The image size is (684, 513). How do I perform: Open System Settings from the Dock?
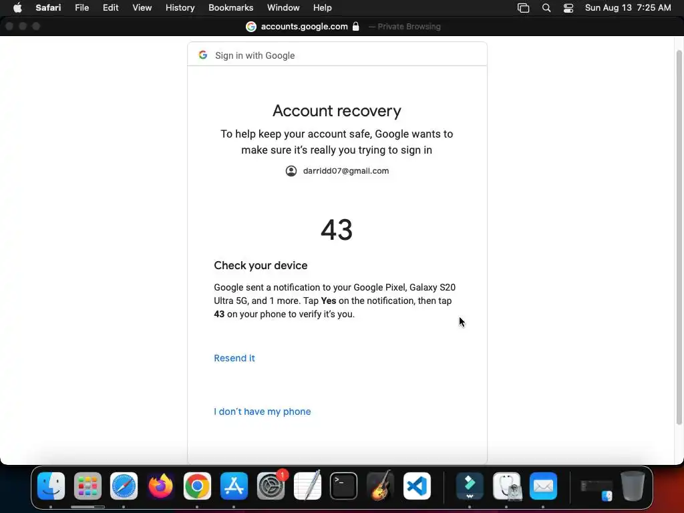(x=271, y=486)
